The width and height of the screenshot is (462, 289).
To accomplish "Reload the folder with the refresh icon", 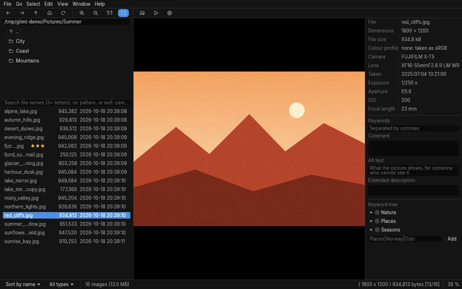I will 63,13.
